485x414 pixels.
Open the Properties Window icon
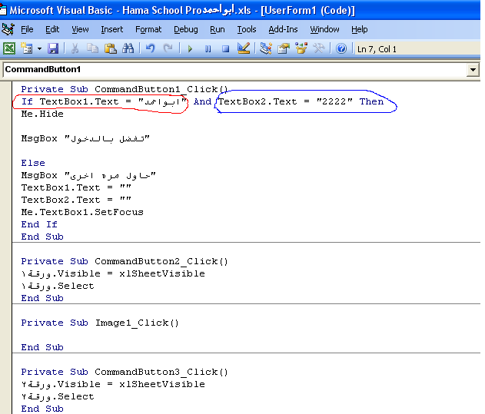click(x=284, y=48)
